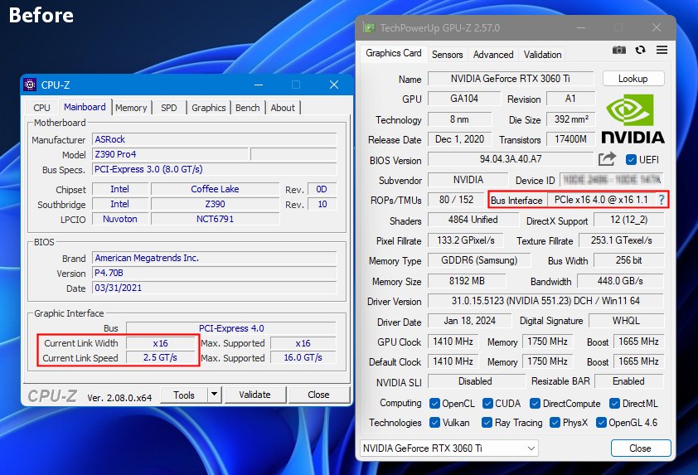Toggle the Vulkan checkbox
Viewport: 698px width, 475px height.
tap(434, 423)
